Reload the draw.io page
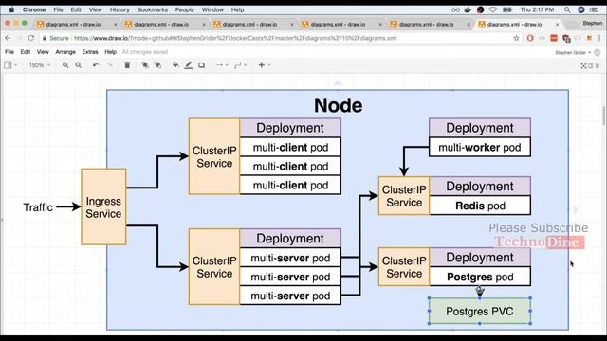The height and width of the screenshot is (341, 607). pyautogui.click(x=31, y=38)
